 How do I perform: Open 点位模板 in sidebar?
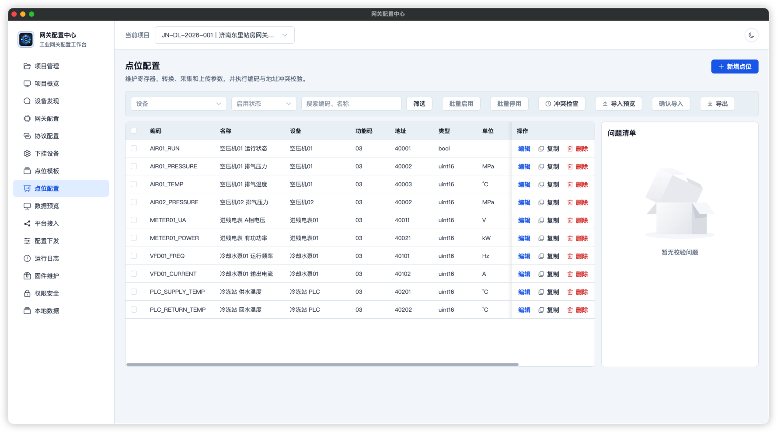[x=61, y=171]
